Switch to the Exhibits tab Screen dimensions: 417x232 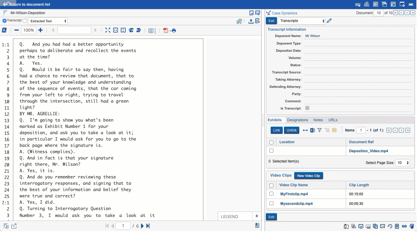point(275,120)
